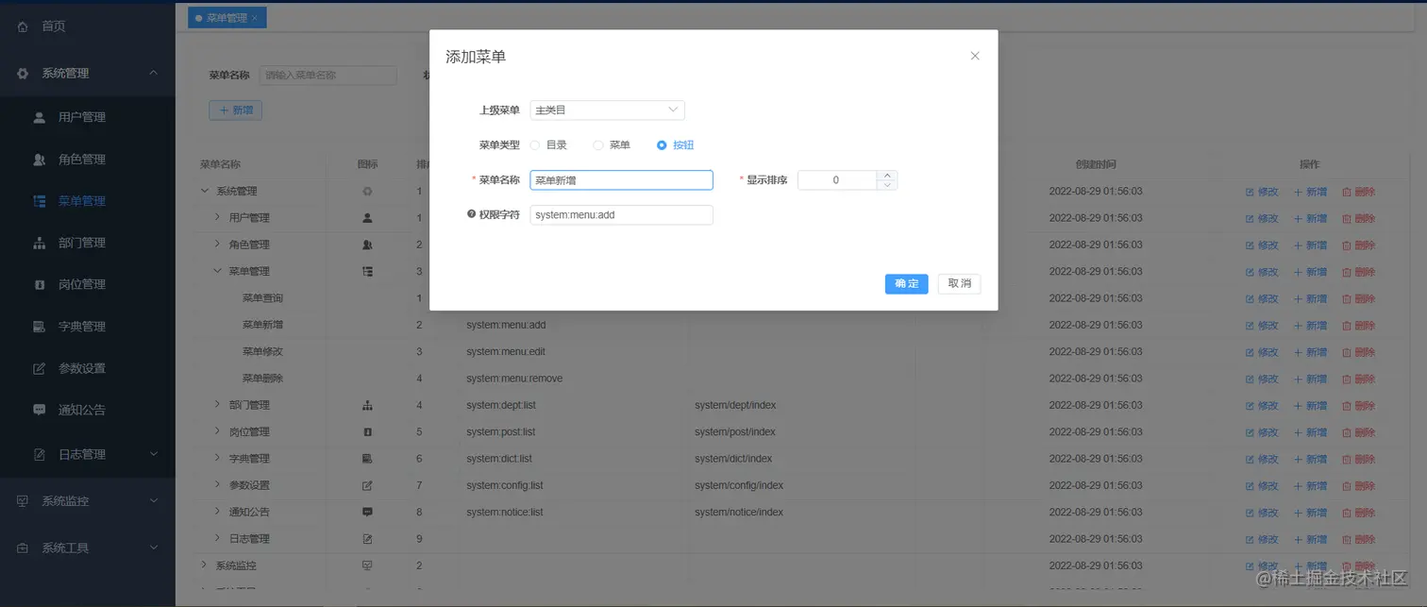The height and width of the screenshot is (607, 1427).
Task: Click the icon in table's 岗位管理 row
Action: (368, 432)
